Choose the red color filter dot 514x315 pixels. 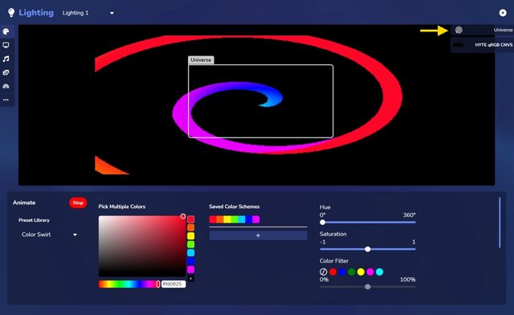click(332, 272)
